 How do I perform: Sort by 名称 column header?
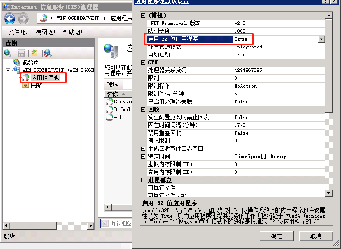(x=118, y=94)
